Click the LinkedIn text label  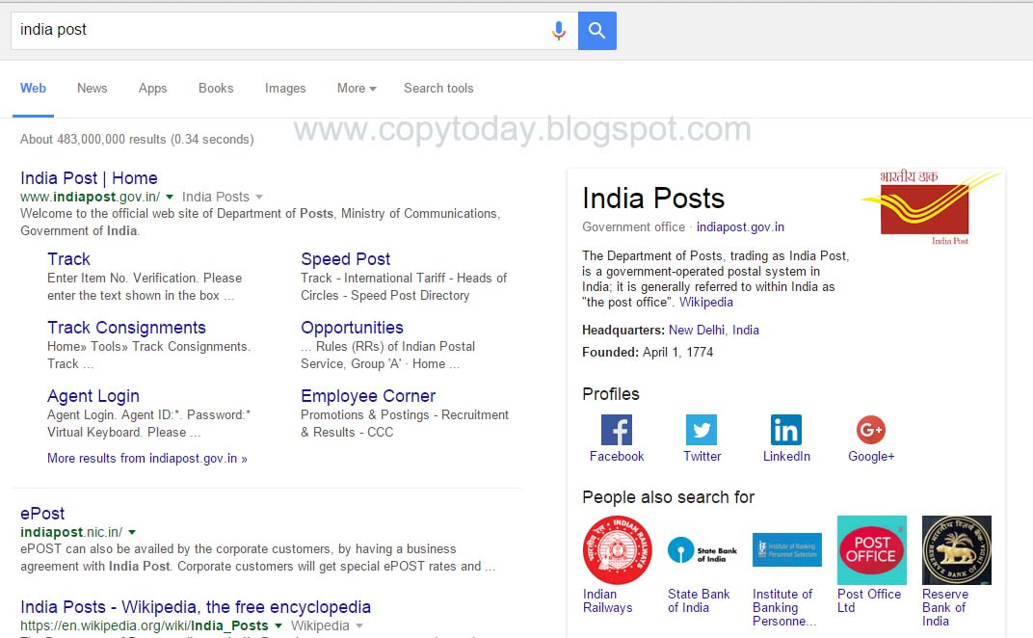point(786,456)
